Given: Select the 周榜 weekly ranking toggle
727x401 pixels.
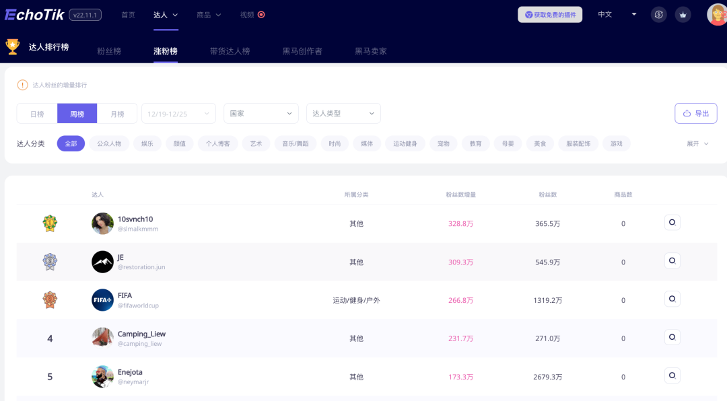Looking at the screenshot, I should tap(77, 114).
